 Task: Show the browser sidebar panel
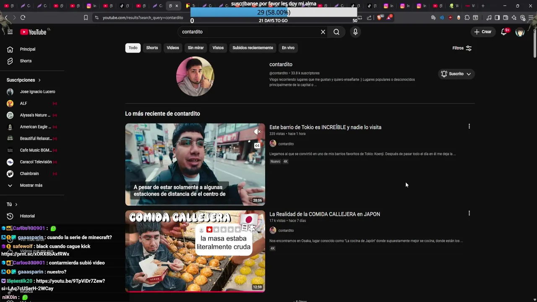497,18
